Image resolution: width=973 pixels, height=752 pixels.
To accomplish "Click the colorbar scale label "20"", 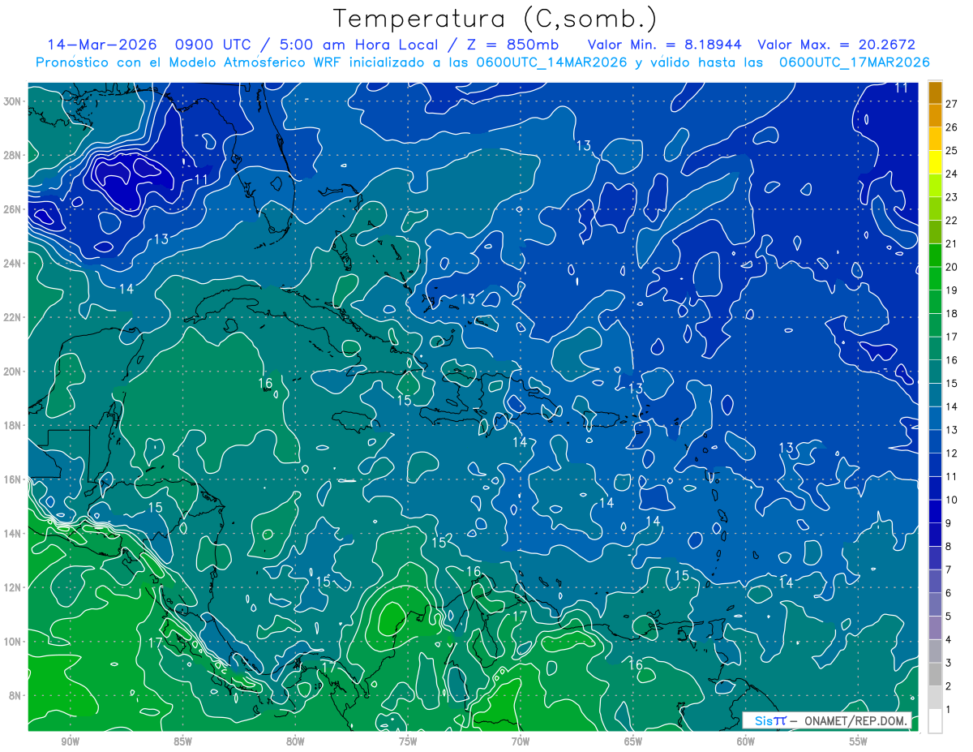I will click(x=952, y=267).
